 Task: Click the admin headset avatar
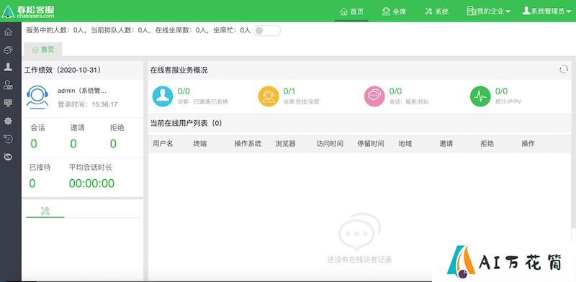37,97
